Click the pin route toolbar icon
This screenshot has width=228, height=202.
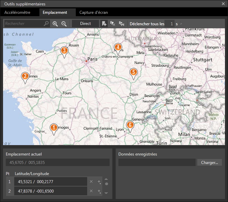[x=122, y=24]
